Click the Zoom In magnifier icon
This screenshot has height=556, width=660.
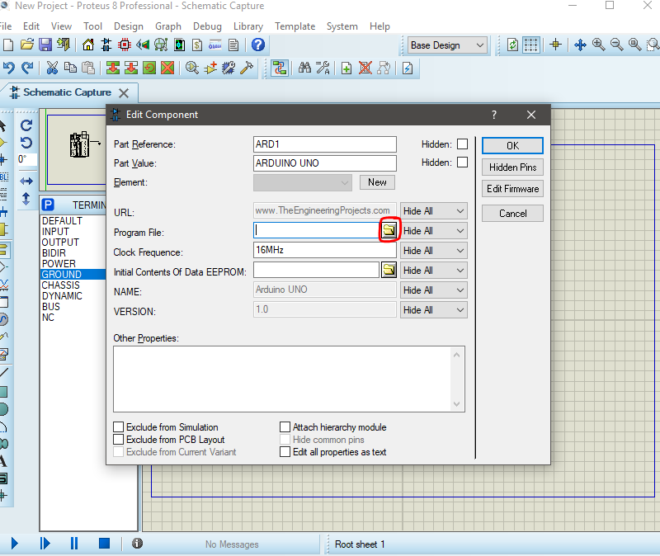599,45
